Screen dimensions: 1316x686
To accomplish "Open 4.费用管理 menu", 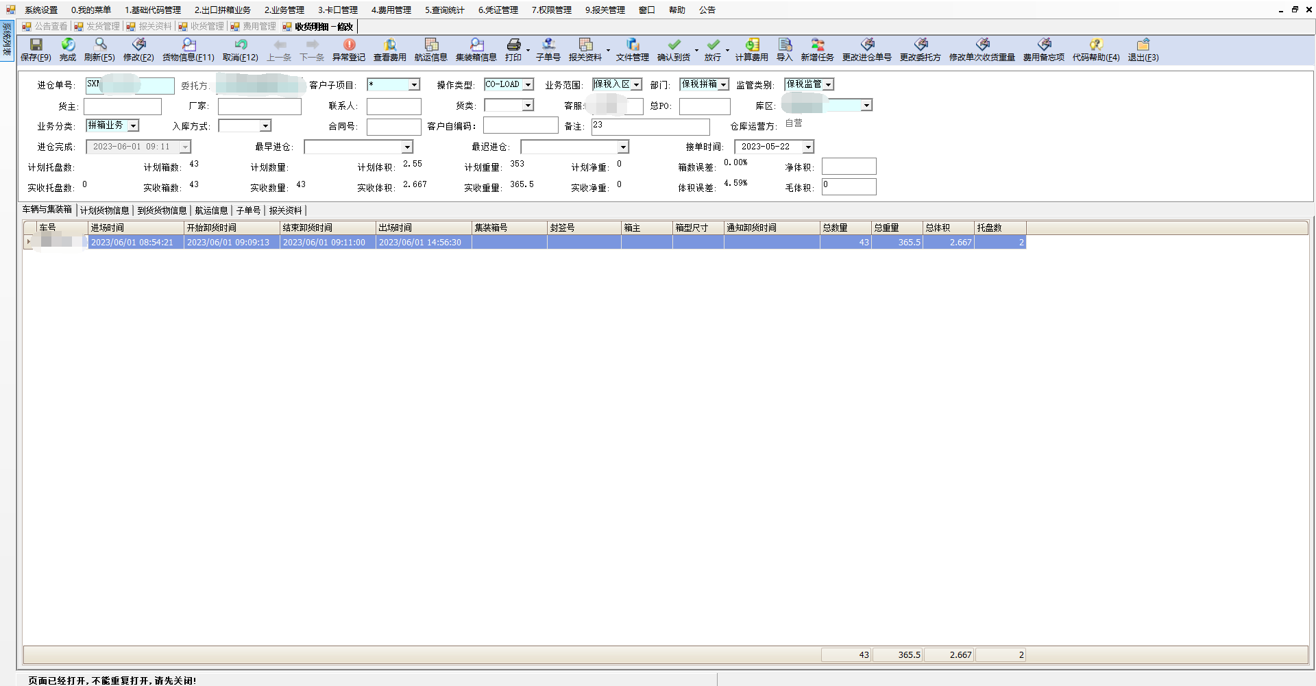I will (391, 10).
